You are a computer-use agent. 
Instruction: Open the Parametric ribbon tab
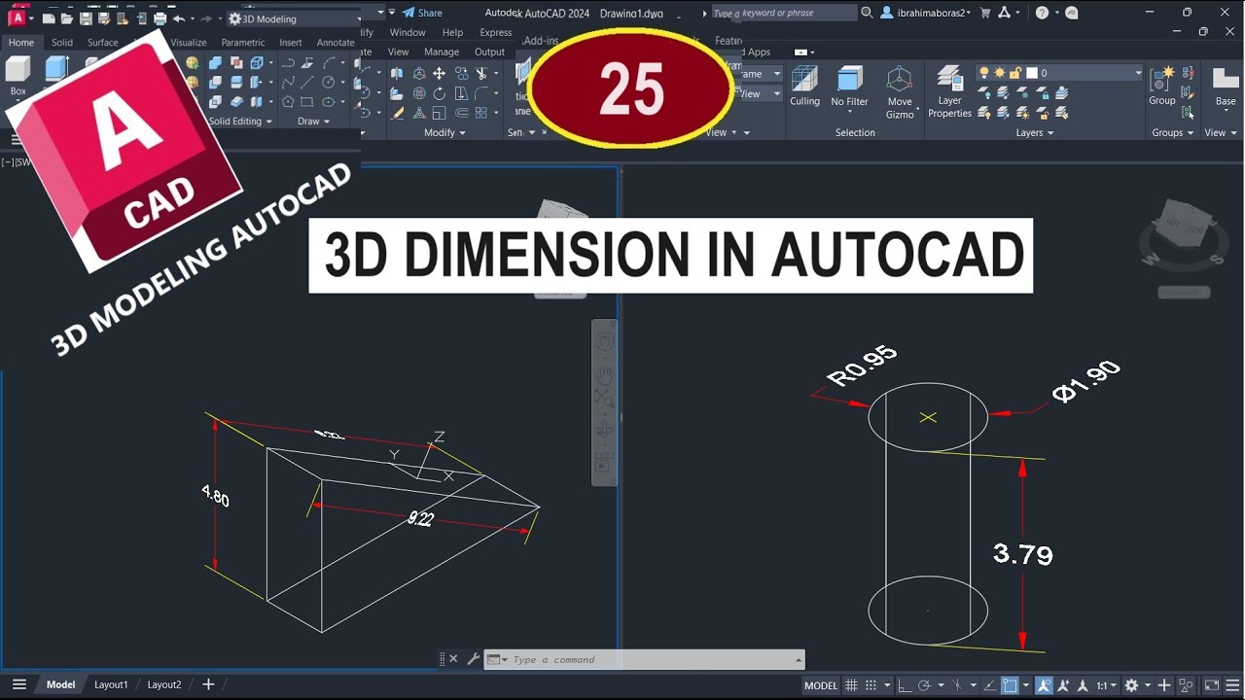(242, 43)
